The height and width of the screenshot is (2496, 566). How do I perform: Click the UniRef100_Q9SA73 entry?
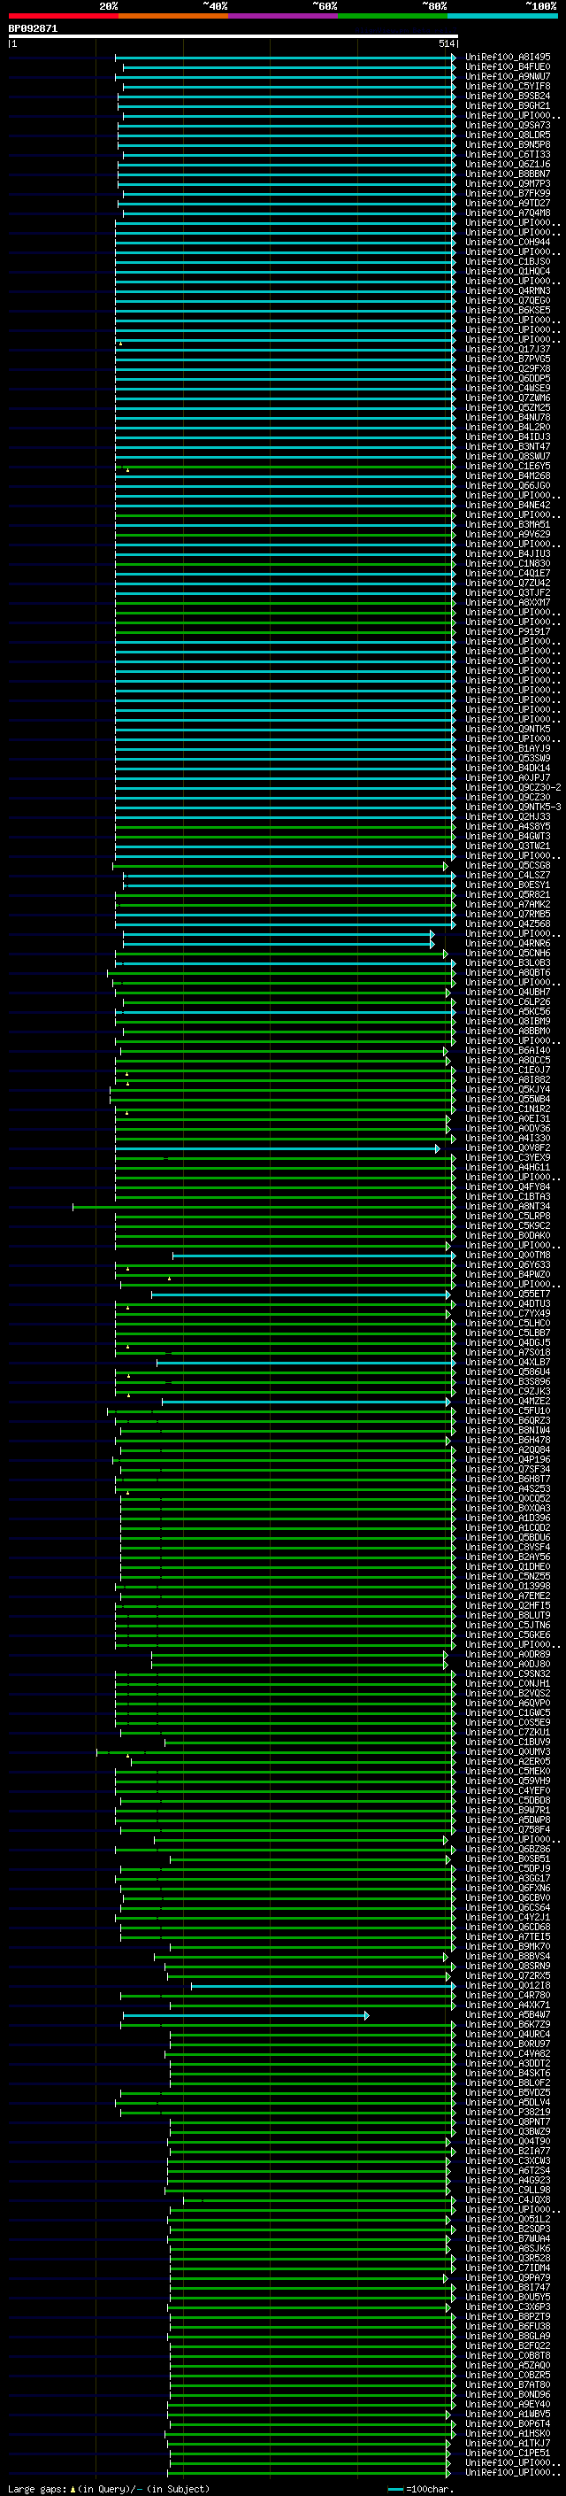(x=508, y=125)
